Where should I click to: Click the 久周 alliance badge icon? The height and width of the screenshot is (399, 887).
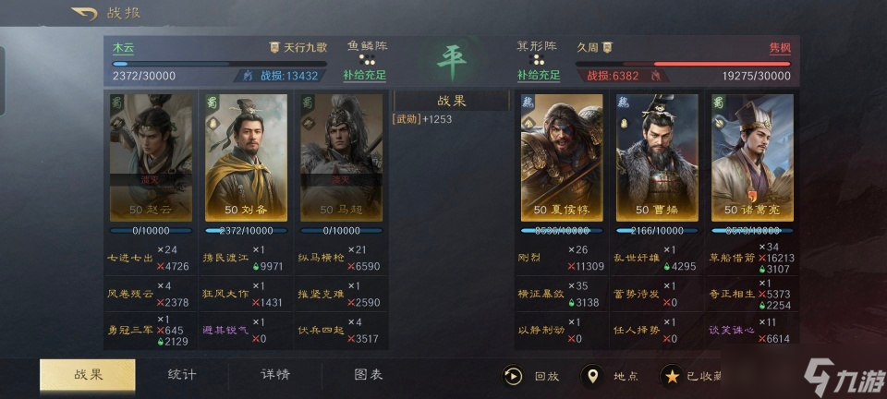[x=607, y=48]
